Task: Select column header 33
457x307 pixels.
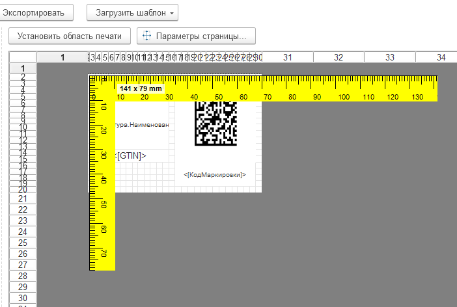Action: click(x=390, y=57)
